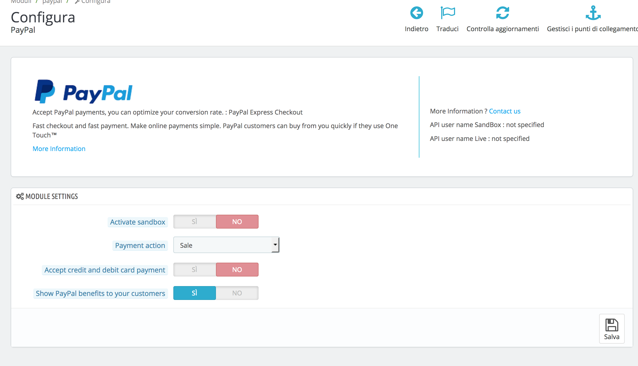Click the Salva floppy disk icon
Viewport: 638px width, 366px height.
tap(612, 325)
